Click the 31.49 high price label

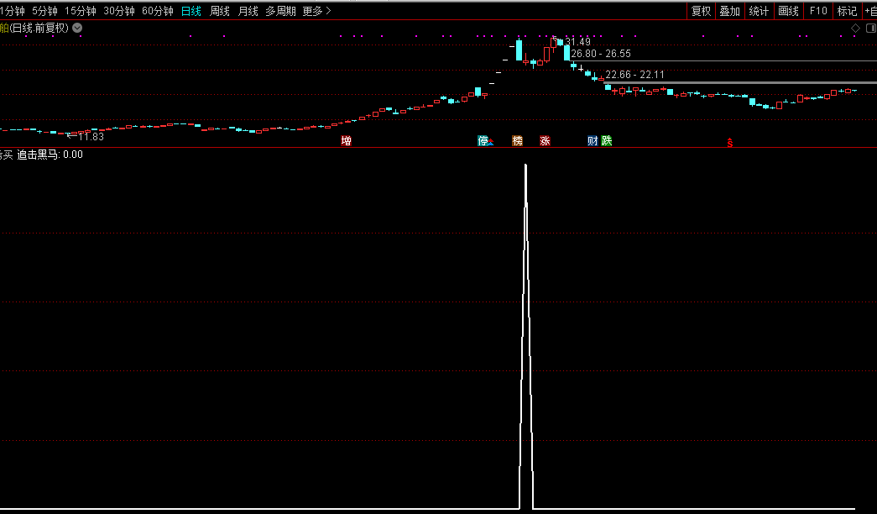click(x=577, y=42)
